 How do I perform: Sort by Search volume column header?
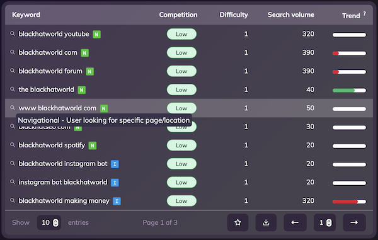pyautogui.click(x=291, y=15)
